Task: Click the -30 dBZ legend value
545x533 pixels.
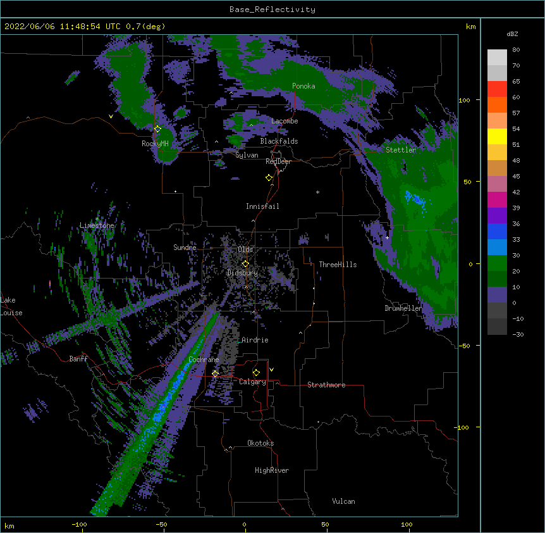Action: point(518,334)
